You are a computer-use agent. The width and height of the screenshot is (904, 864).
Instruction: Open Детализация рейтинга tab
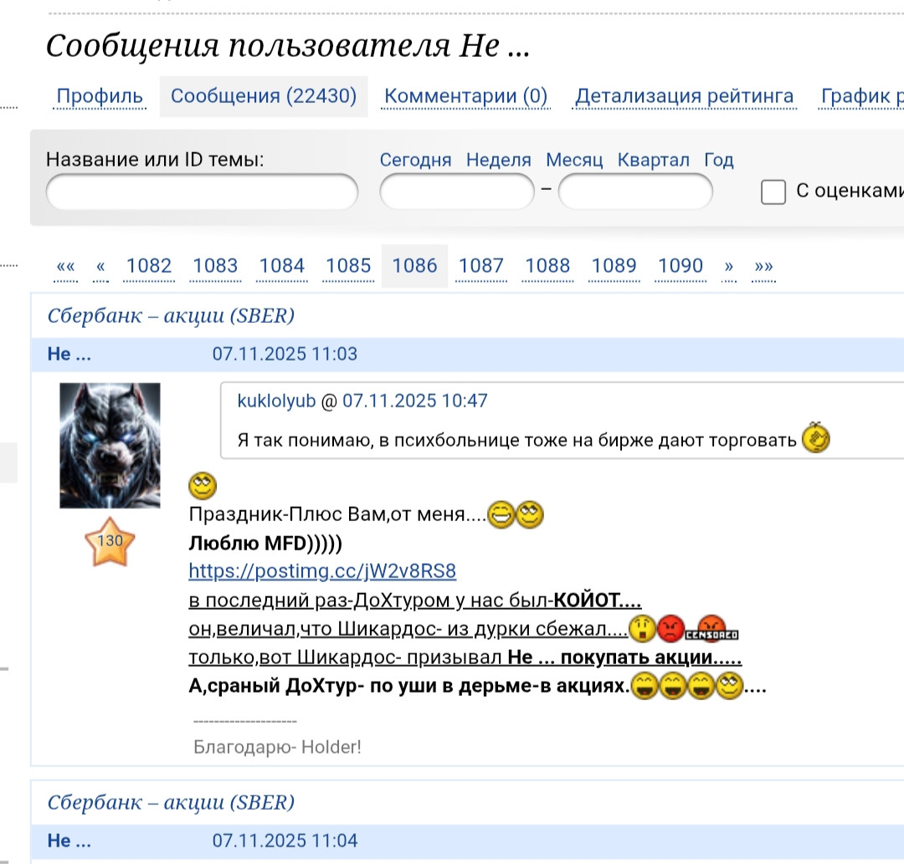tap(685, 96)
